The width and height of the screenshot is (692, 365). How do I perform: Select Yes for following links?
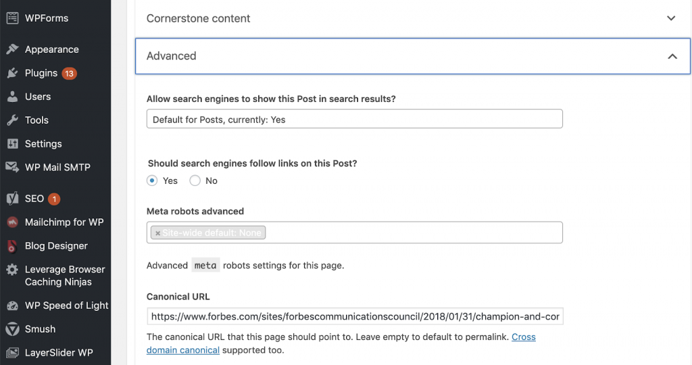coord(152,180)
